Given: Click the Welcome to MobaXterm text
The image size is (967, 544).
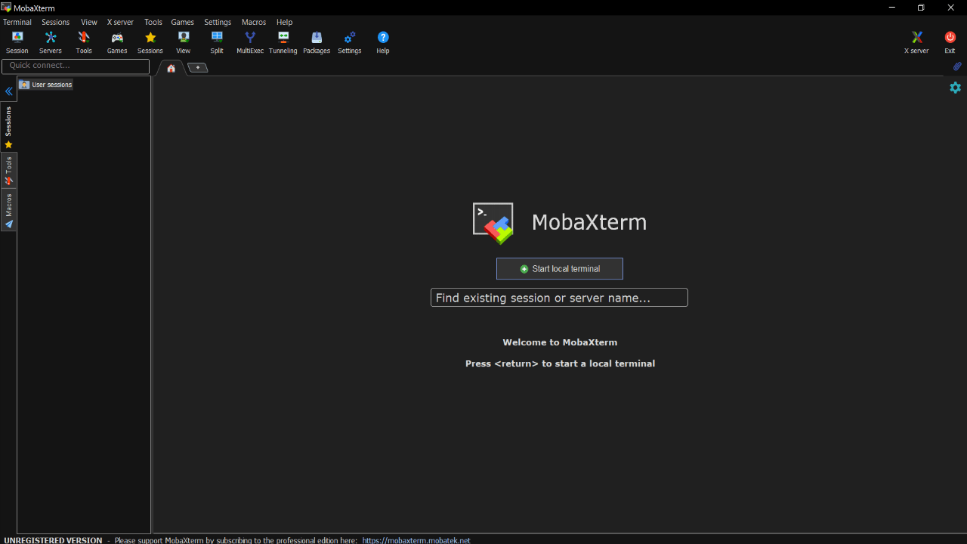Looking at the screenshot, I should pos(560,342).
